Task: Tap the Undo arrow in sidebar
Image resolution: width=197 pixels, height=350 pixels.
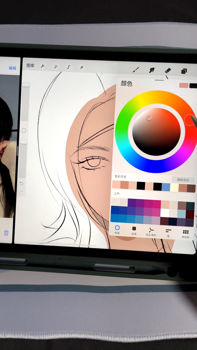Action: [22, 183]
